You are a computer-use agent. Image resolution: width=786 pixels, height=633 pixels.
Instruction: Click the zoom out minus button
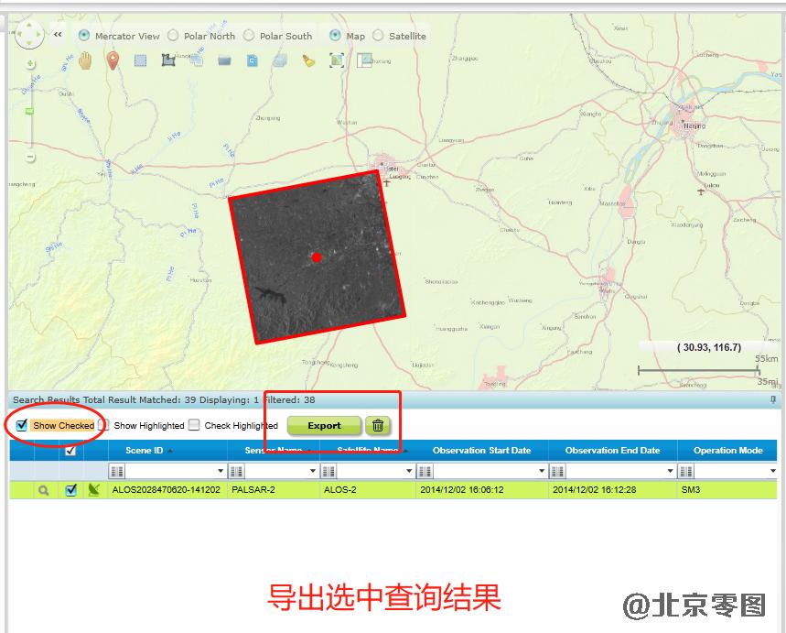(30, 157)
